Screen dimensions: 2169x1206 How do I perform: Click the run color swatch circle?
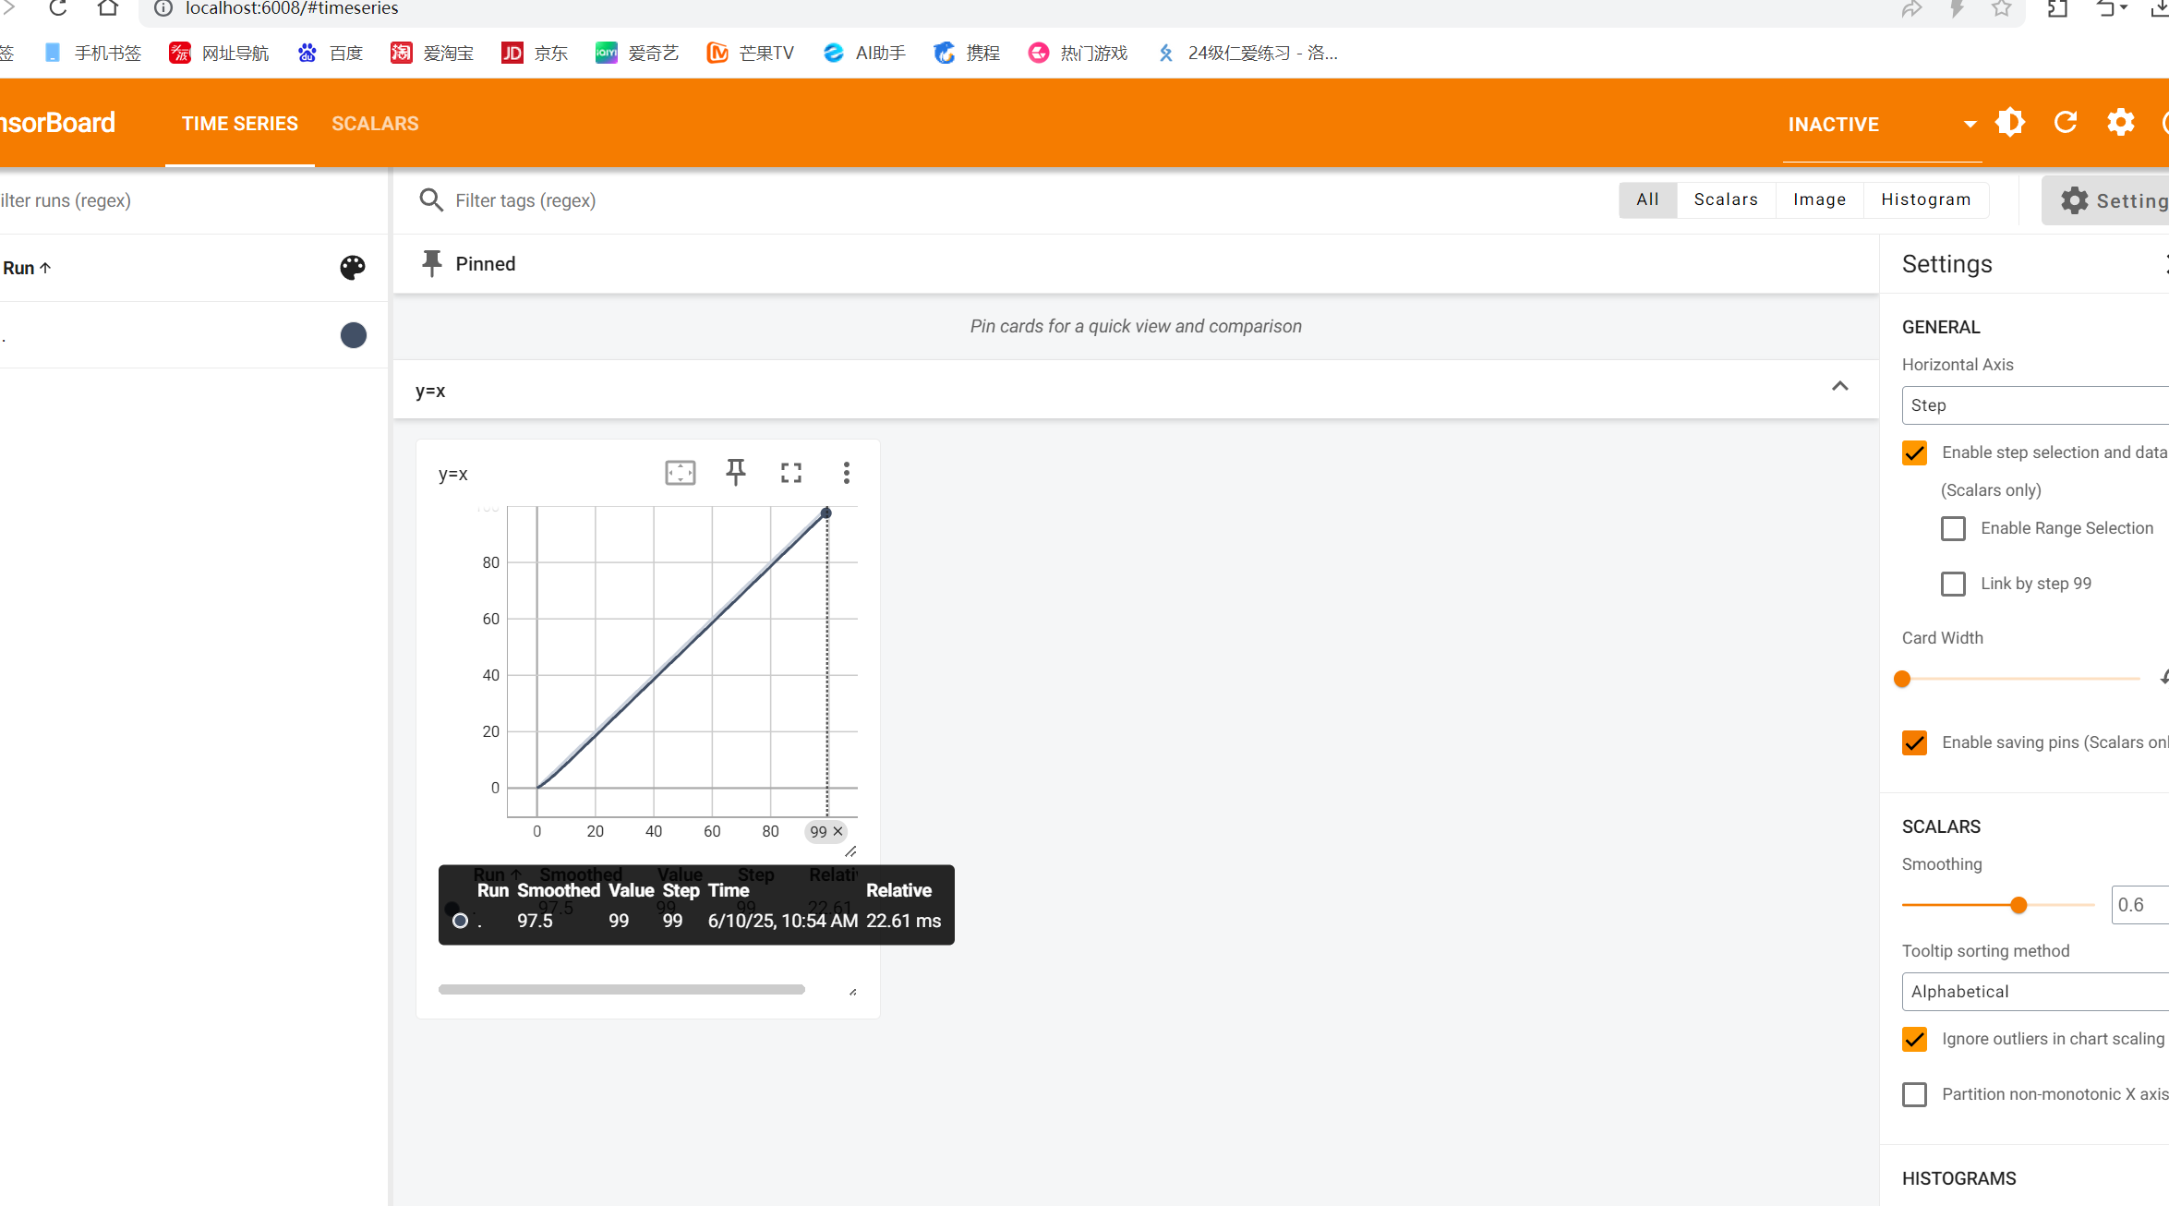point(354,335)
